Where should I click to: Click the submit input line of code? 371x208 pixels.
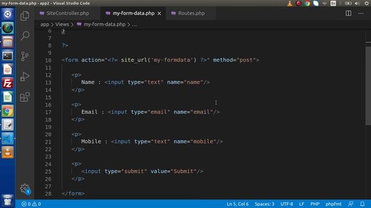142,171
